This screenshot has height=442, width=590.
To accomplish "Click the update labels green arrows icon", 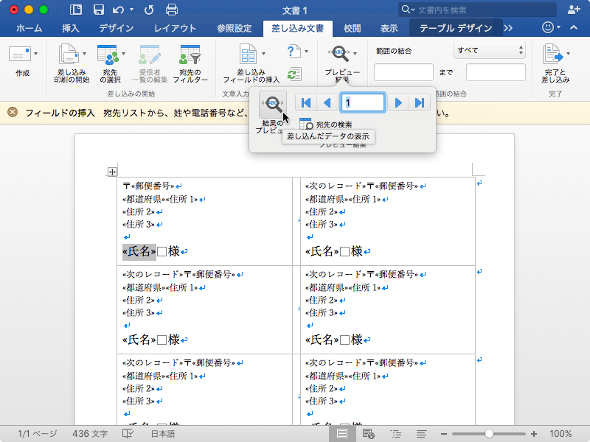I will point(294,74).
